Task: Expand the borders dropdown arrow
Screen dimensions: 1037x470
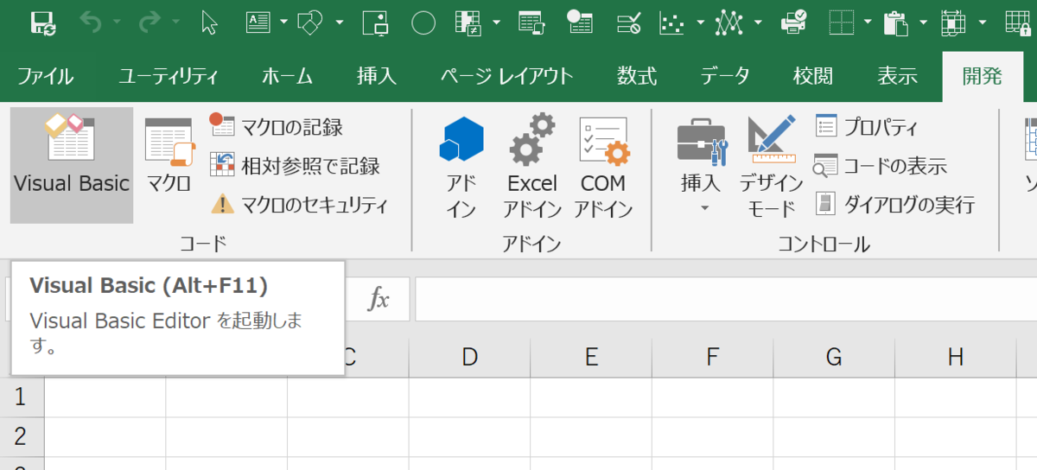Action: point(867,22)
